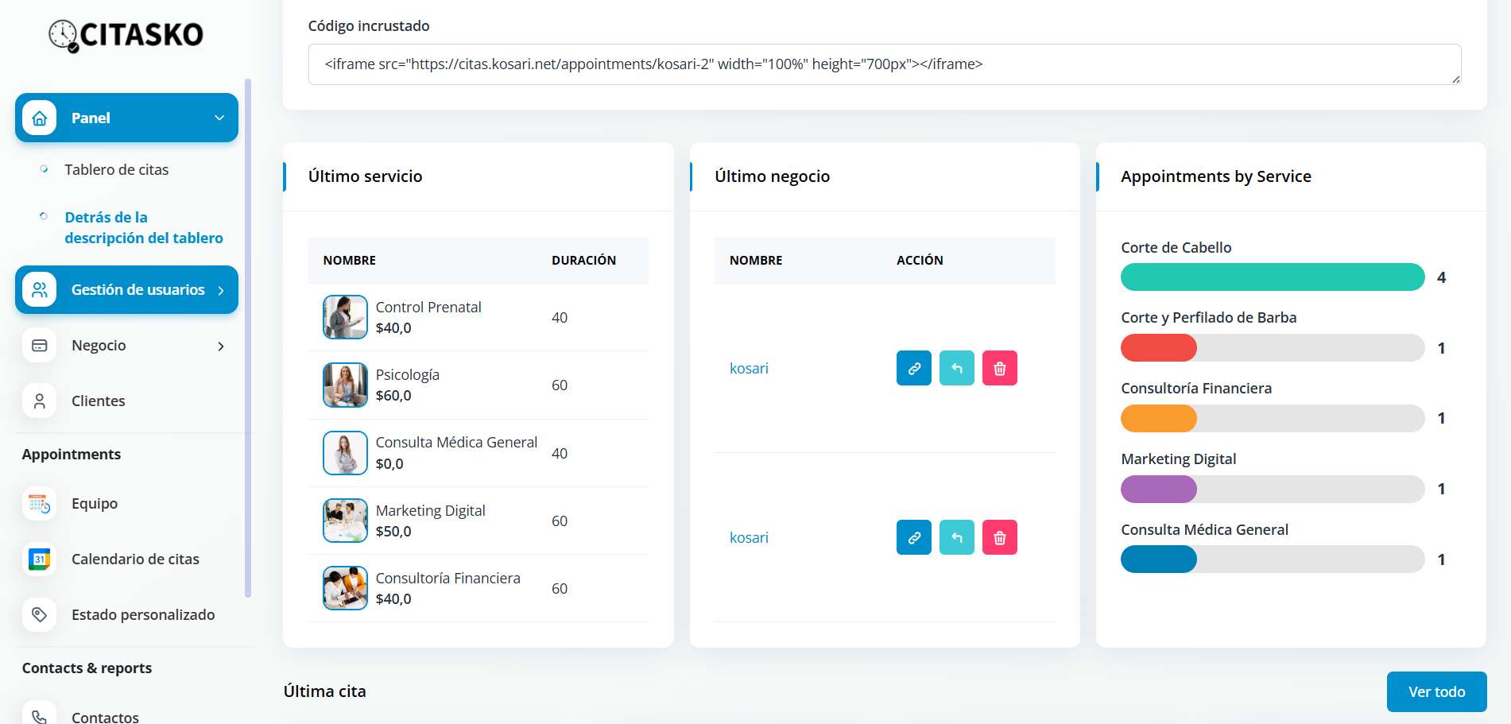Open the Calendario de citas calendar icon
Screen dimensions: 1511x724
[x=39, y=559]
